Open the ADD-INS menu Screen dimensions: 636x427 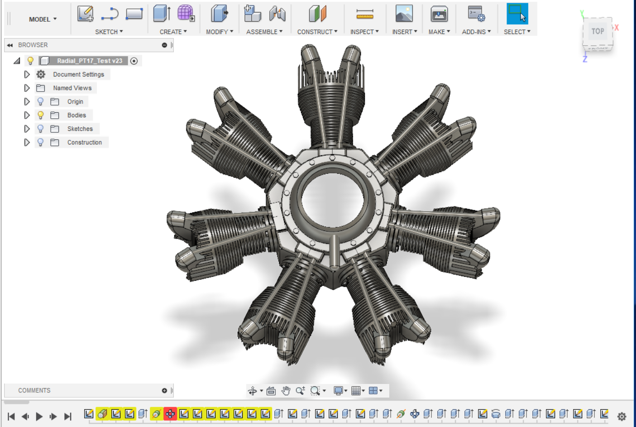(x=476, y=32)
